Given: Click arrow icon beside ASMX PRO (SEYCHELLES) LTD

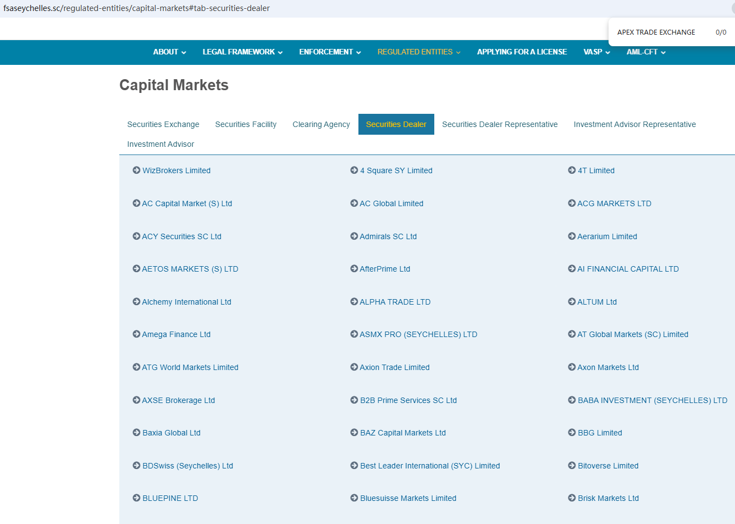Looking at the screenshot, I should pos(354,334).
